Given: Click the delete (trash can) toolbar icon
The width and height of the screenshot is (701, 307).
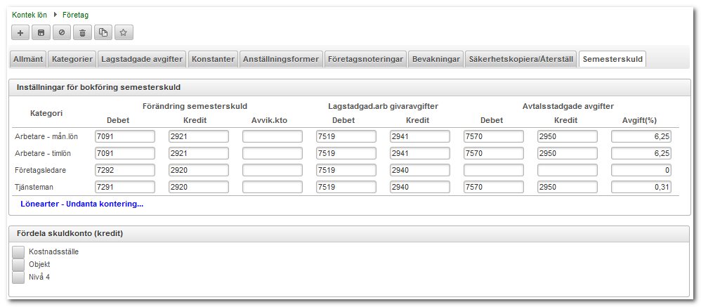Looking at the screenshot, I should coord(82,32).
